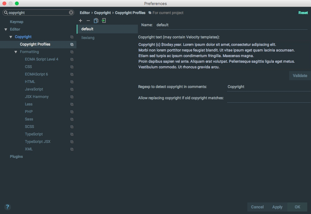Viewport: 311px width, 214px height.
Task: Import copyright profile icon with green arrow
Action: point(104,20)
